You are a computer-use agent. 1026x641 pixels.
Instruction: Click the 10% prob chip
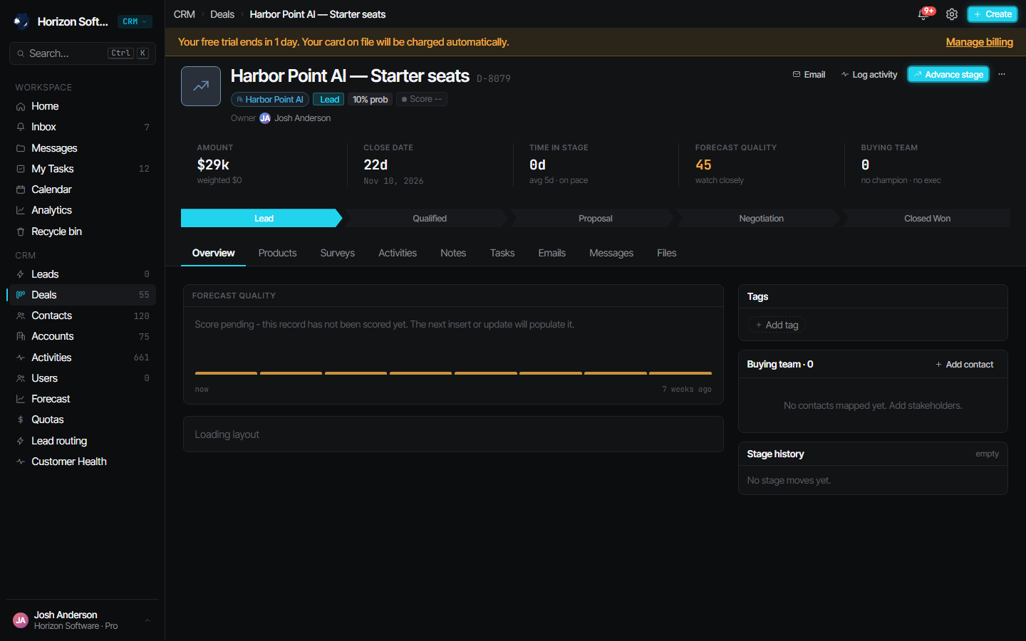click(370, 99)
